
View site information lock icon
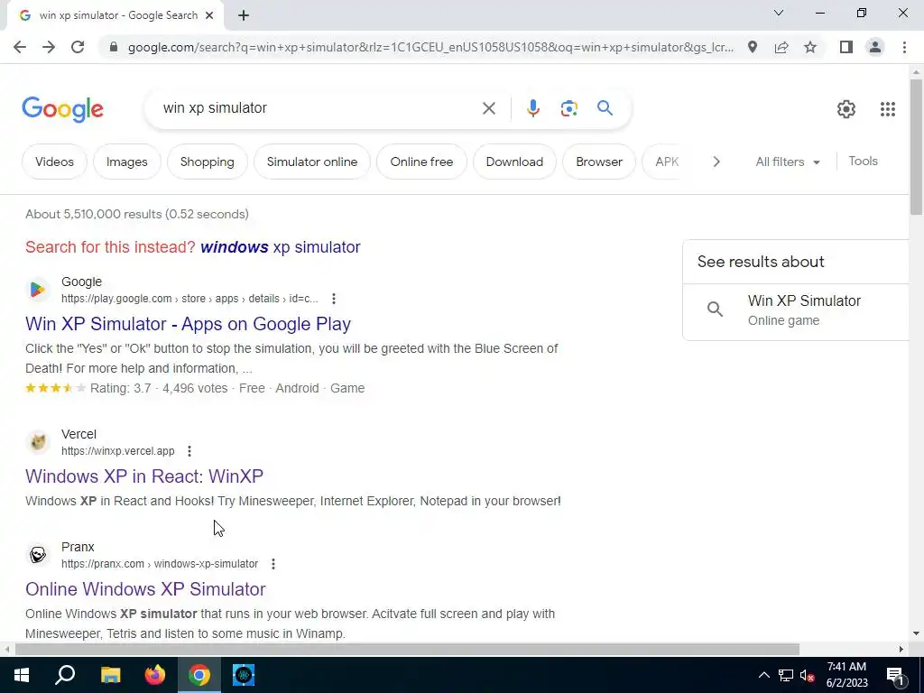click(x=114, y=47)
